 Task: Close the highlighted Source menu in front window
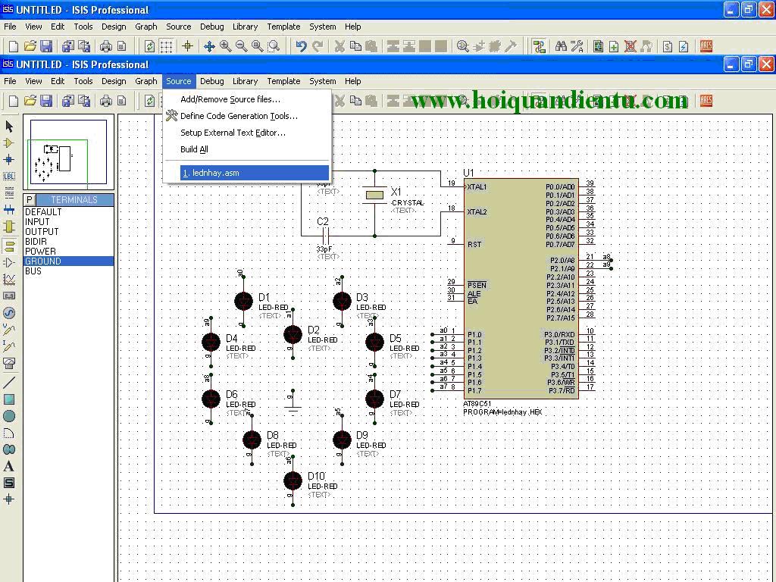(x=179, y=81)
